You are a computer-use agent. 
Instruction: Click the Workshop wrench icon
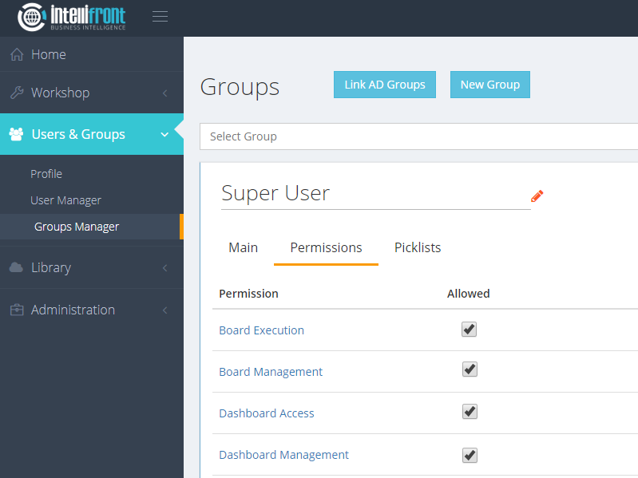tap(17, 93)
